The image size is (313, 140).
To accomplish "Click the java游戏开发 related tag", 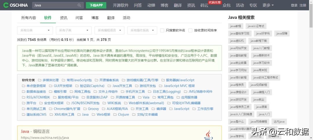I will pos(238,99).
